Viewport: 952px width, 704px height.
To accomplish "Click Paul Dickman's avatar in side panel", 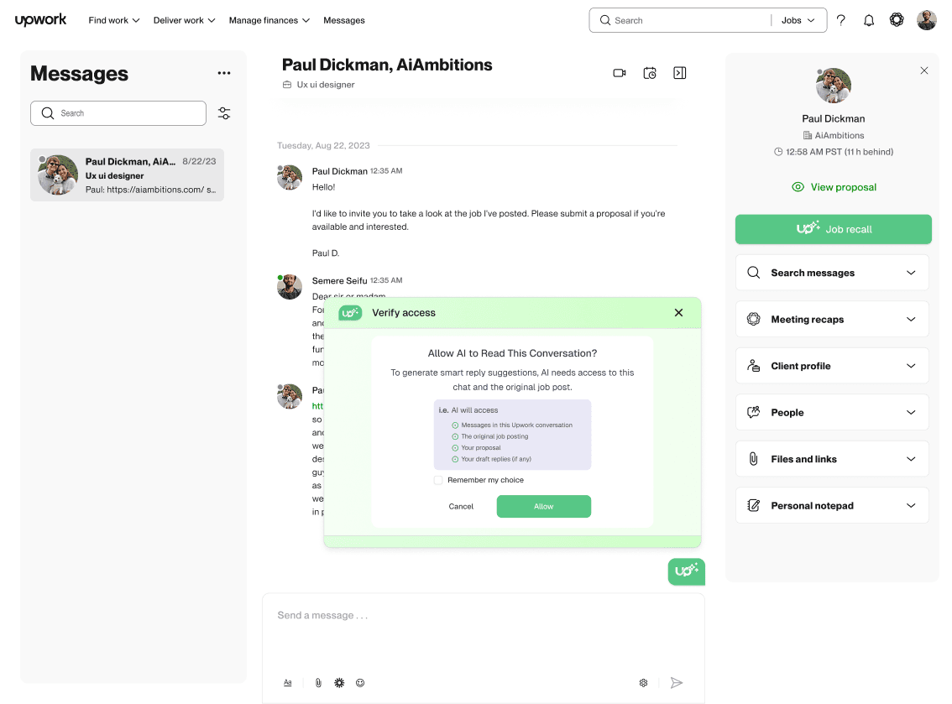I will click(833, 86).
